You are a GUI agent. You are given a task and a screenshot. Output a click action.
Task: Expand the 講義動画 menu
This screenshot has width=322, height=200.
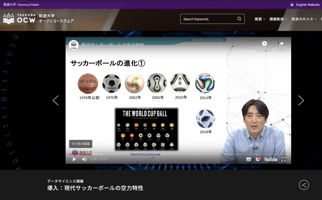click(278, 19)
